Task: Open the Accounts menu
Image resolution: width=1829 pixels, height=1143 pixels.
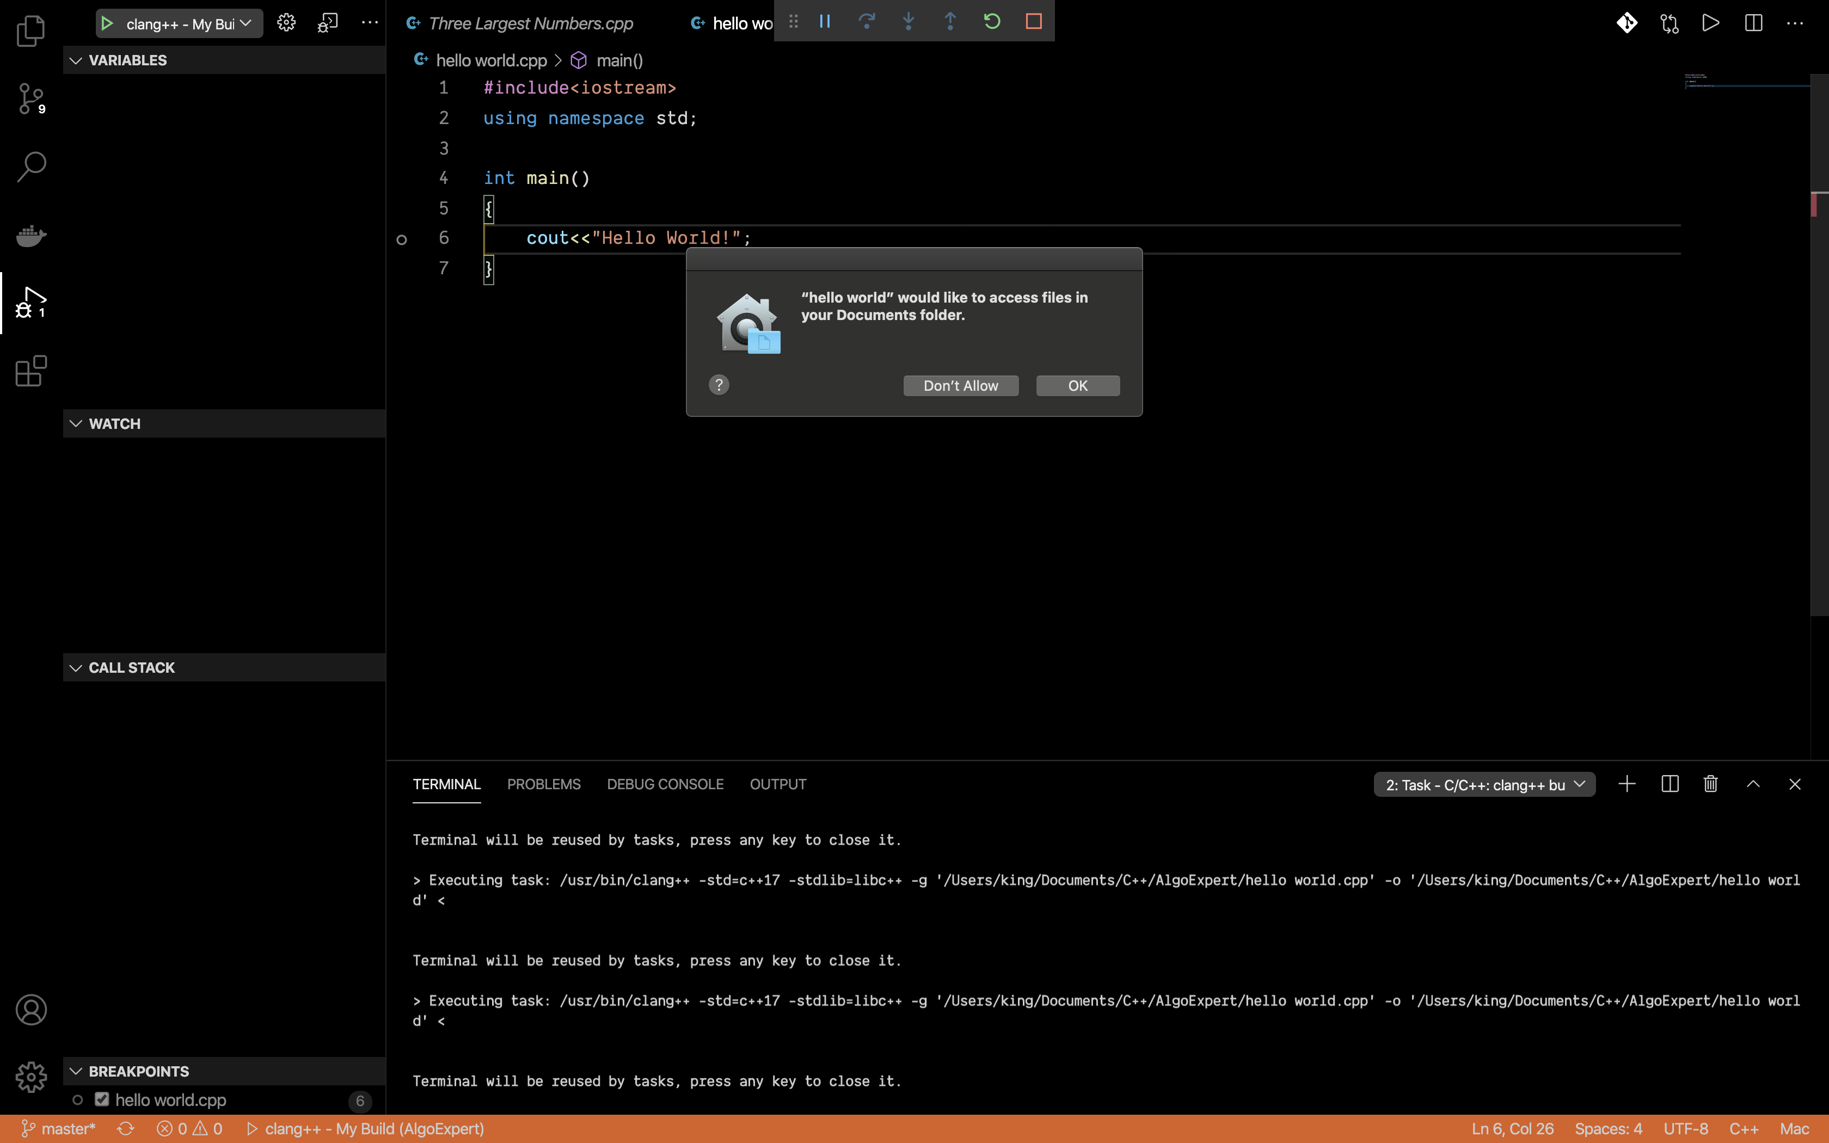Action: (31, 1010)
